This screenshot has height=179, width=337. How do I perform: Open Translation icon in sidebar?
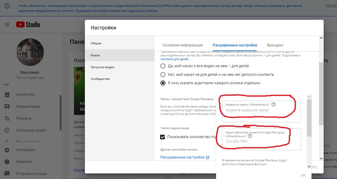pos(7,118)
